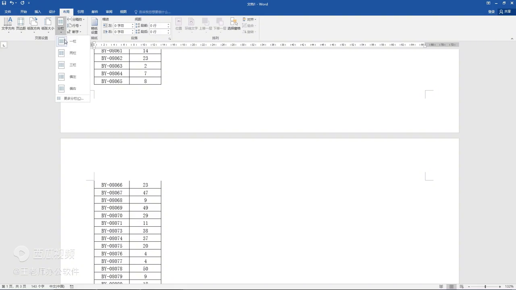Collapse the ribbon with the arrow
The image size is (516, 290).
click(512, 39)
